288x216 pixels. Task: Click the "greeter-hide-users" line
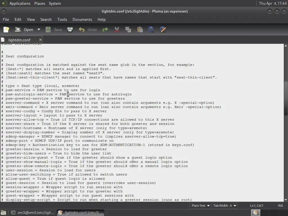[56, 154]
